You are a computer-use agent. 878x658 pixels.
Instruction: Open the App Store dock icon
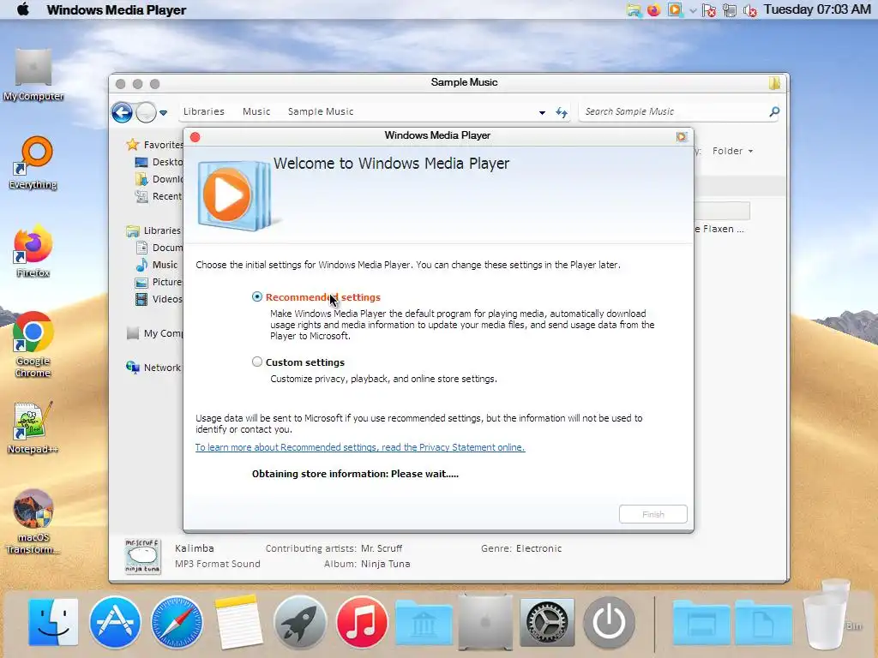116,622
